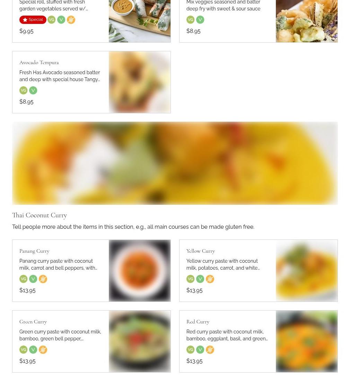Click the Thai Coconut Curry banner image
The width and height of the screenshot is (350, 375).
pyautogui.click(x=175, y=163)
